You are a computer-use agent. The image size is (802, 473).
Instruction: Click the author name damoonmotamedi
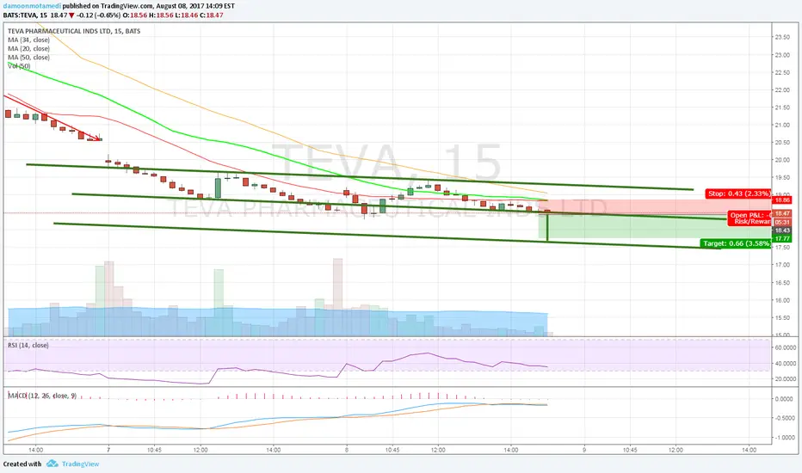click(32, 6)
